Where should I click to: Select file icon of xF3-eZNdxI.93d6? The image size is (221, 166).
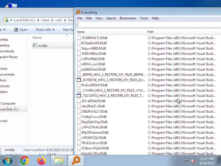(79, 101)
